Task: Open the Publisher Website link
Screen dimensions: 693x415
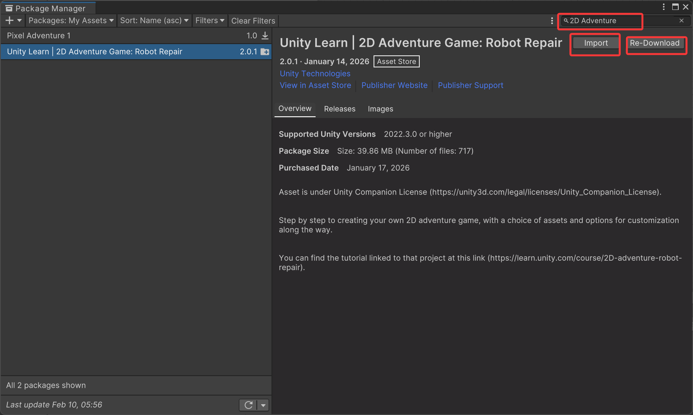Action: coord(394,85)
